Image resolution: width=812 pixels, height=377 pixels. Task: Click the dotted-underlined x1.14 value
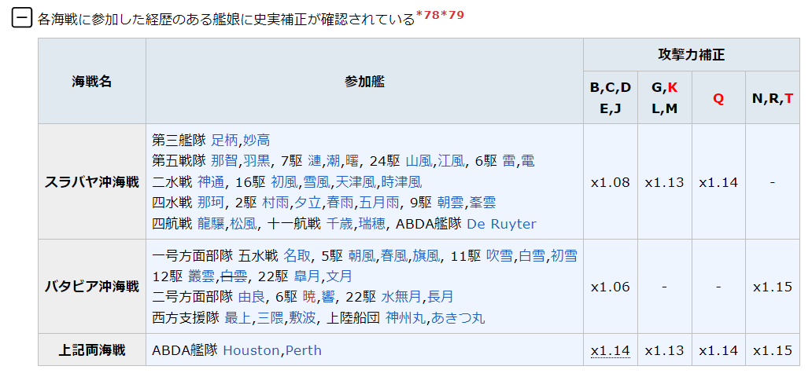[610, 350]
